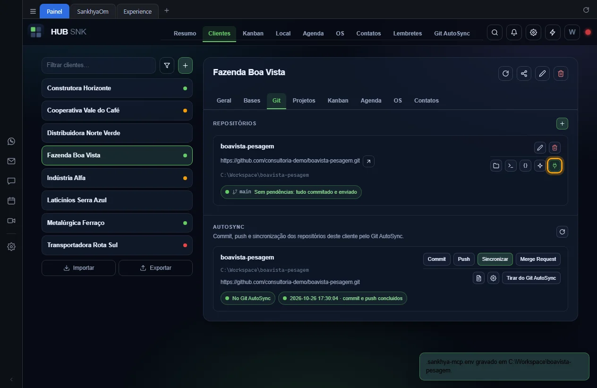Click the lightning bolt icon in the header
Image resolution: width=597 pixels, height=388 pixels.
pos(553,33)
